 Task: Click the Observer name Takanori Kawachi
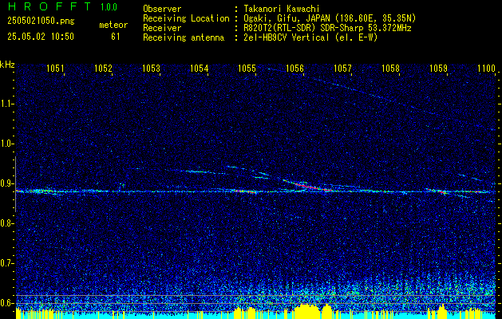point(282,9)
